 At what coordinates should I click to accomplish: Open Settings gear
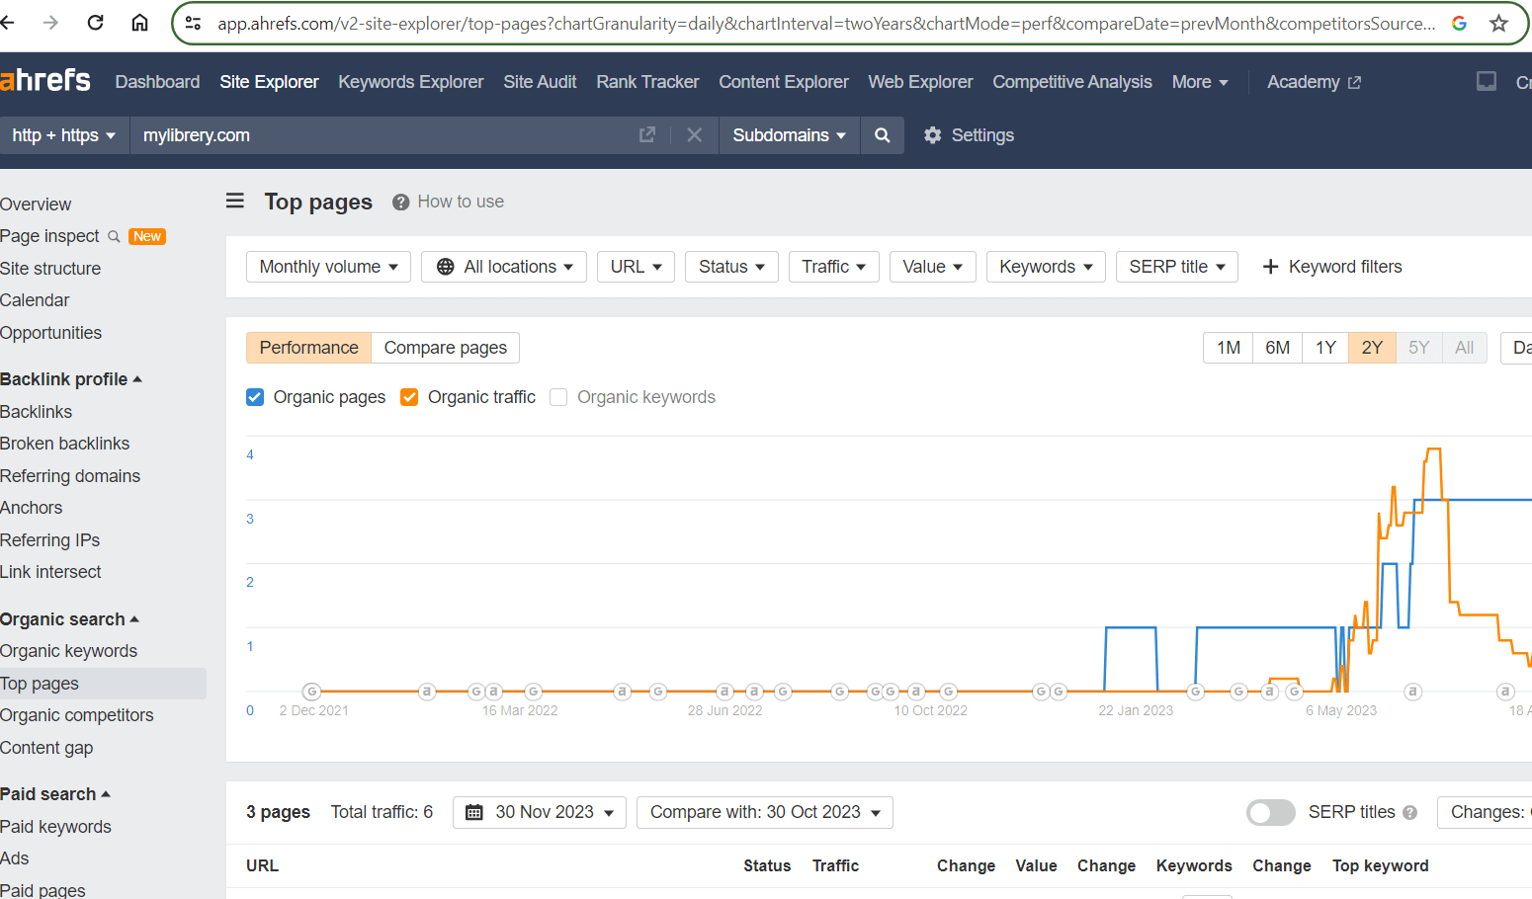[x=969, y=135]
